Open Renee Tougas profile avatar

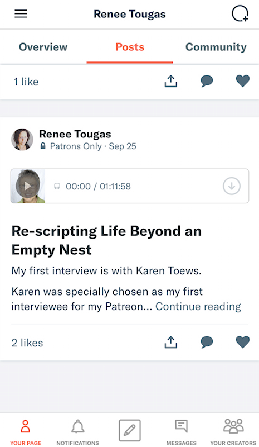click(22, 139)
